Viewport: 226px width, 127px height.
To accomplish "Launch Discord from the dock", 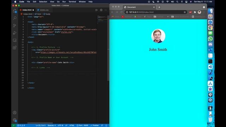I will [x=210, y=44].
